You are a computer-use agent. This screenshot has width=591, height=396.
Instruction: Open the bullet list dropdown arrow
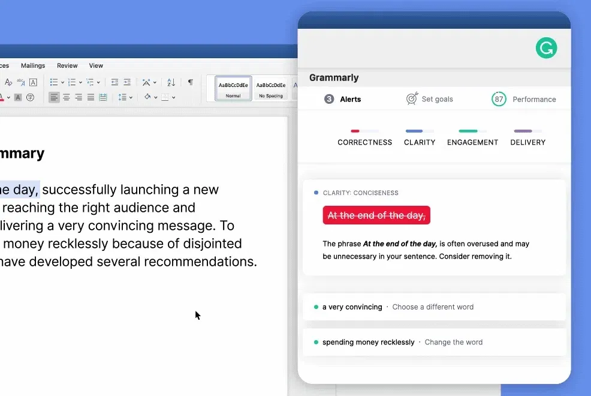click(x=62, y=83)
